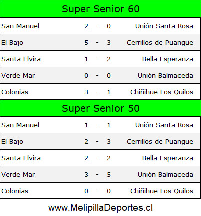Select Chiñihue Los Quilos in Super Senior 50
201x216 pixels.
click(162, 191)
